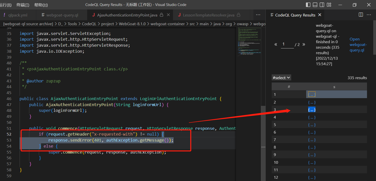Go to the next results page arrow
Screen dimensions: 376x181
[x=304, y=44]
